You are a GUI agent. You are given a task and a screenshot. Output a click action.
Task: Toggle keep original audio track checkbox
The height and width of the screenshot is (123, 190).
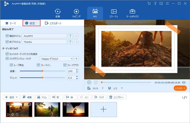(x=7, y=54)
